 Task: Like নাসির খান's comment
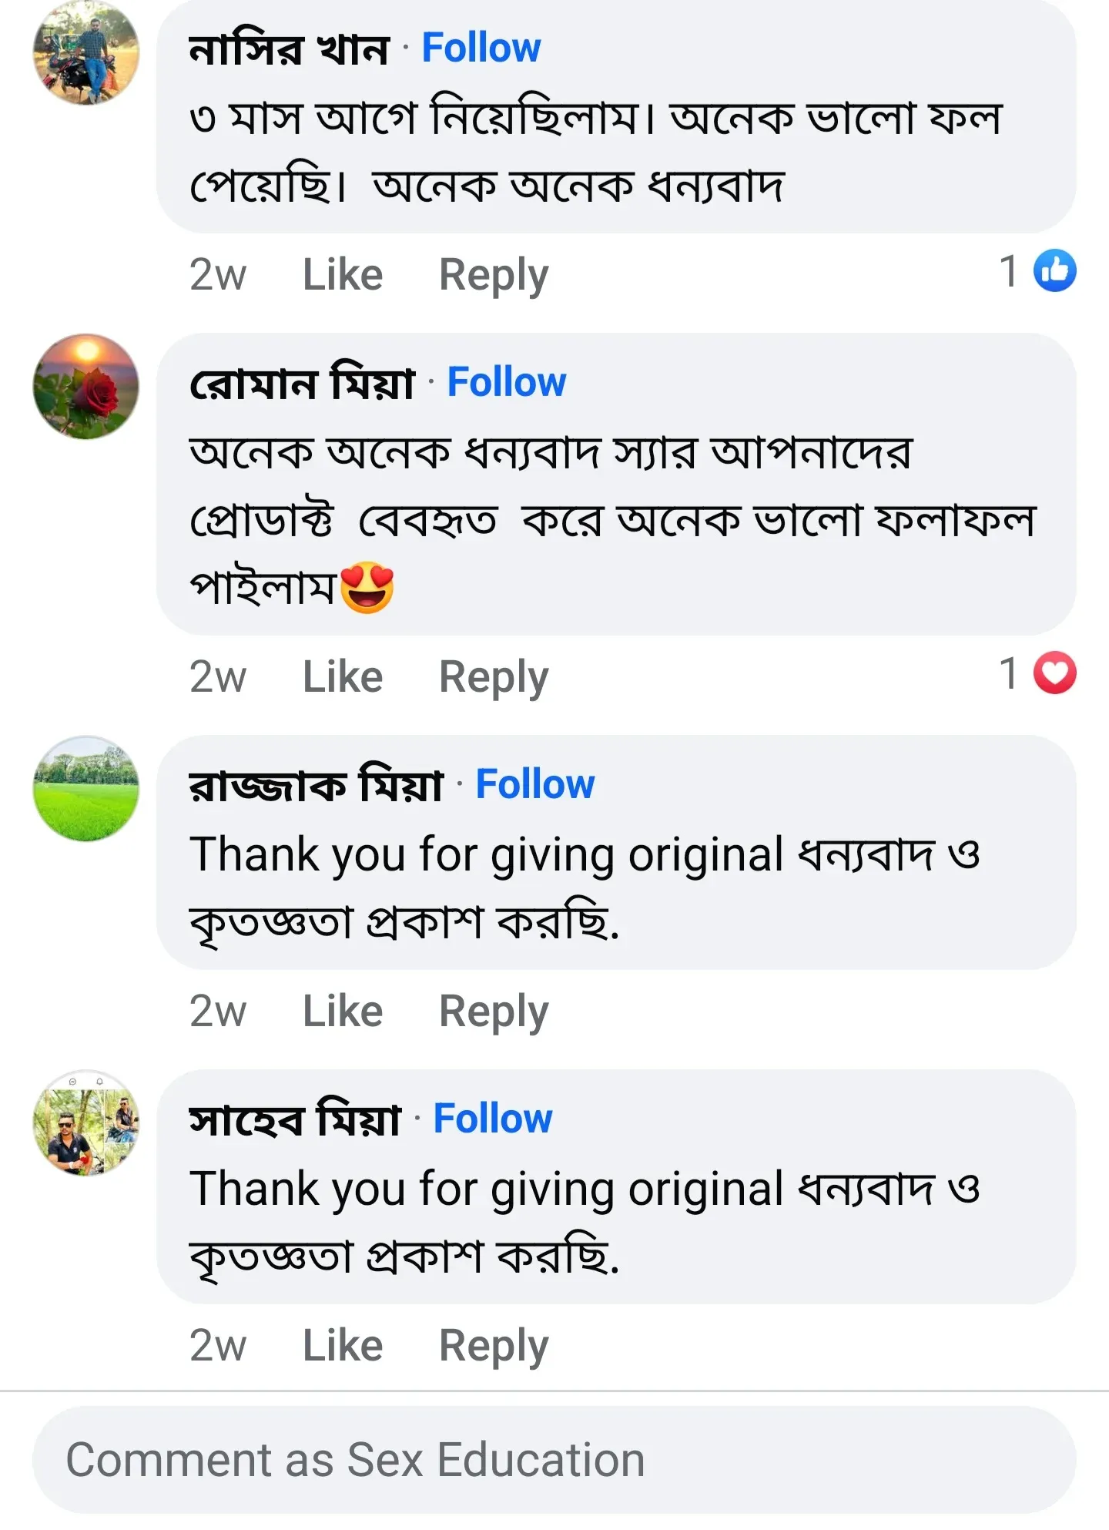(x=343, y=273)
